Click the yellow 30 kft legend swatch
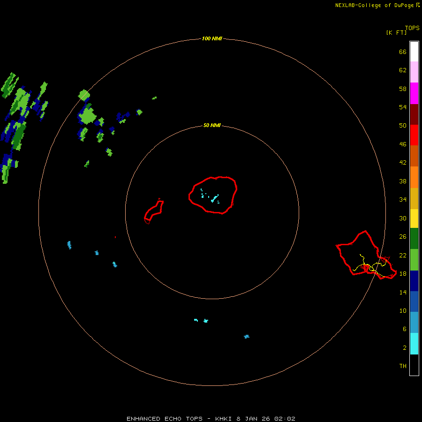This screenshot has width=422, height=422. (x=414, y=219)
